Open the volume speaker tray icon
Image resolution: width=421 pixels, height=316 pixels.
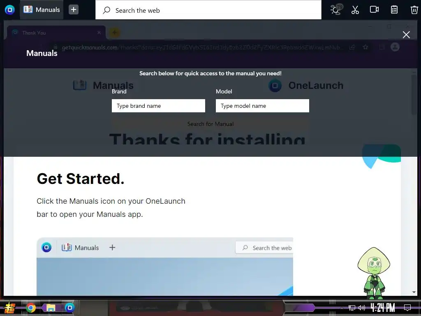362,308
